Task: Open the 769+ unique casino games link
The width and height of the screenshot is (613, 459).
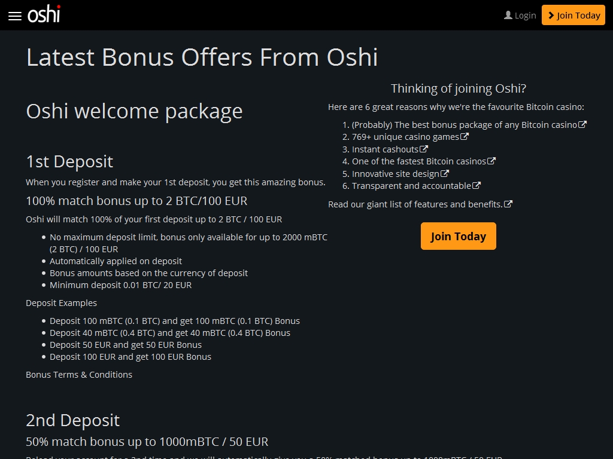Action: point(405,137)
